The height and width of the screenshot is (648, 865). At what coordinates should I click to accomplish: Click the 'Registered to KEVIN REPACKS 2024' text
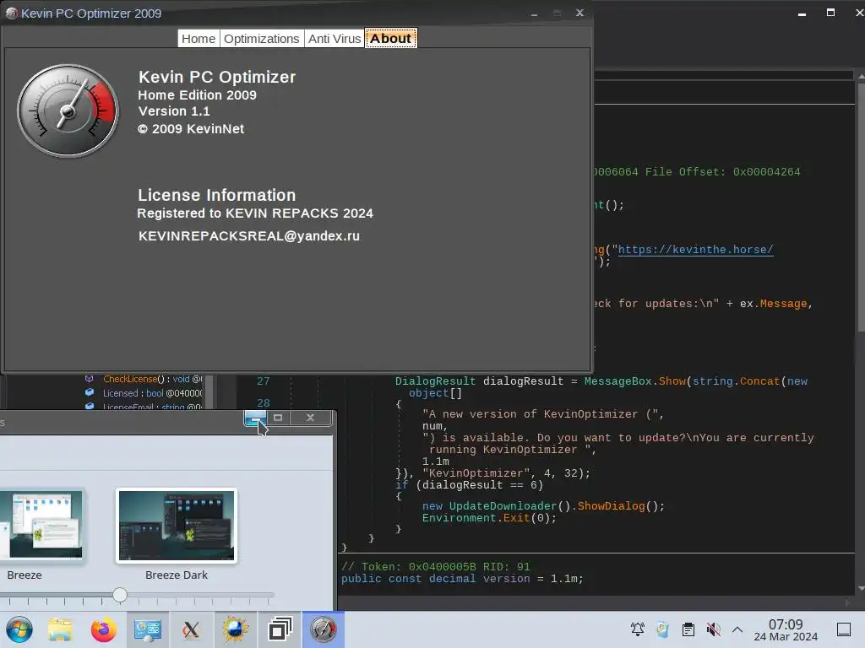click(x=255, y=213)
